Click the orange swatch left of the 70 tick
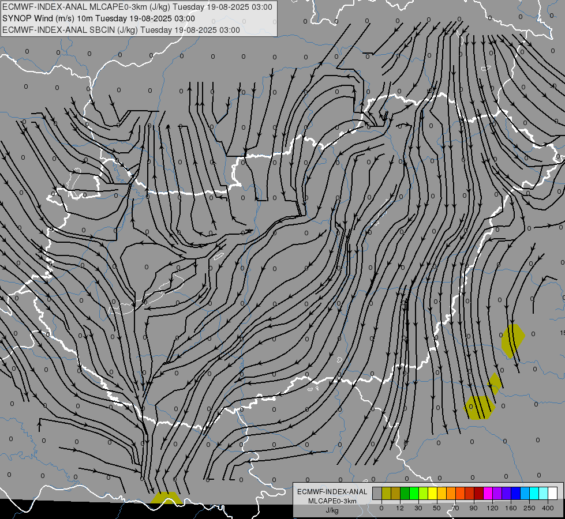 coord(451,493)
